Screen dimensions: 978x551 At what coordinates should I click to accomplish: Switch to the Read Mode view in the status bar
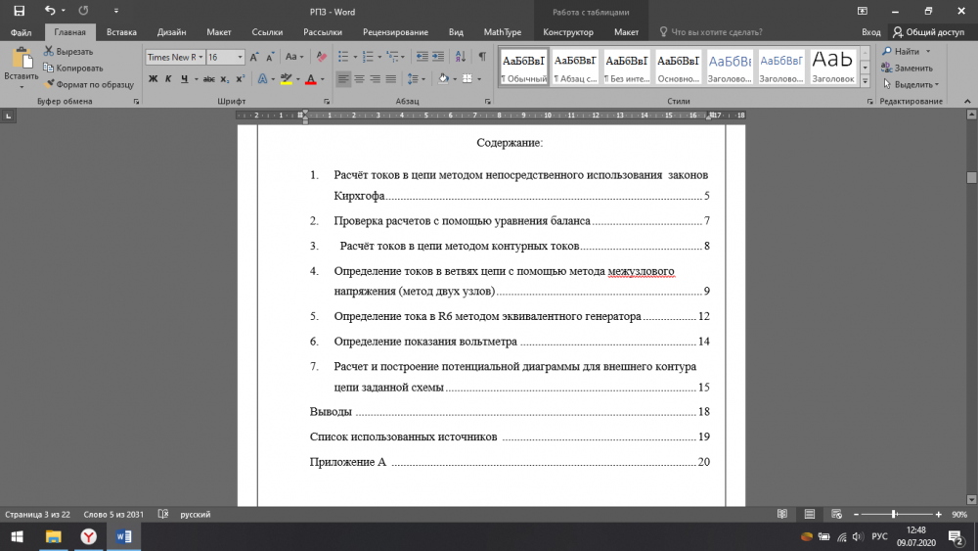(781, 514)
